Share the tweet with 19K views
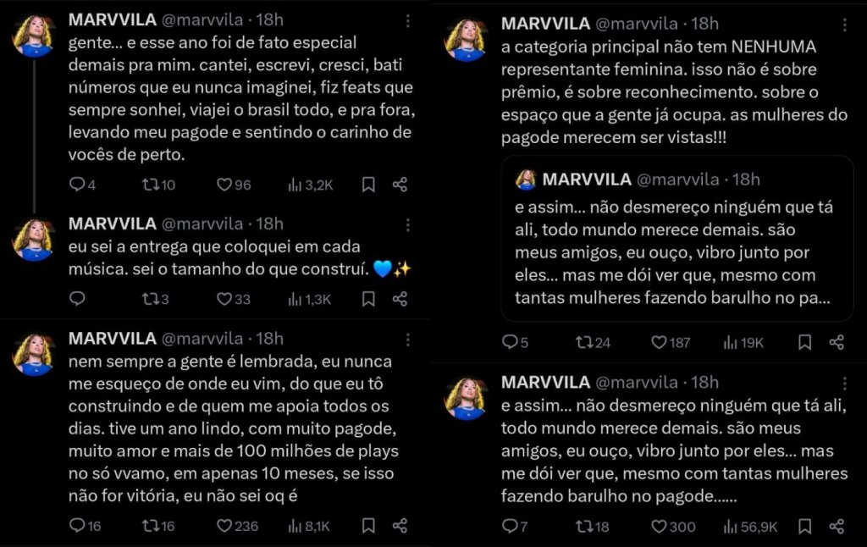The height and width of the screenshot is (547, 867). click(x=837, y=342)
